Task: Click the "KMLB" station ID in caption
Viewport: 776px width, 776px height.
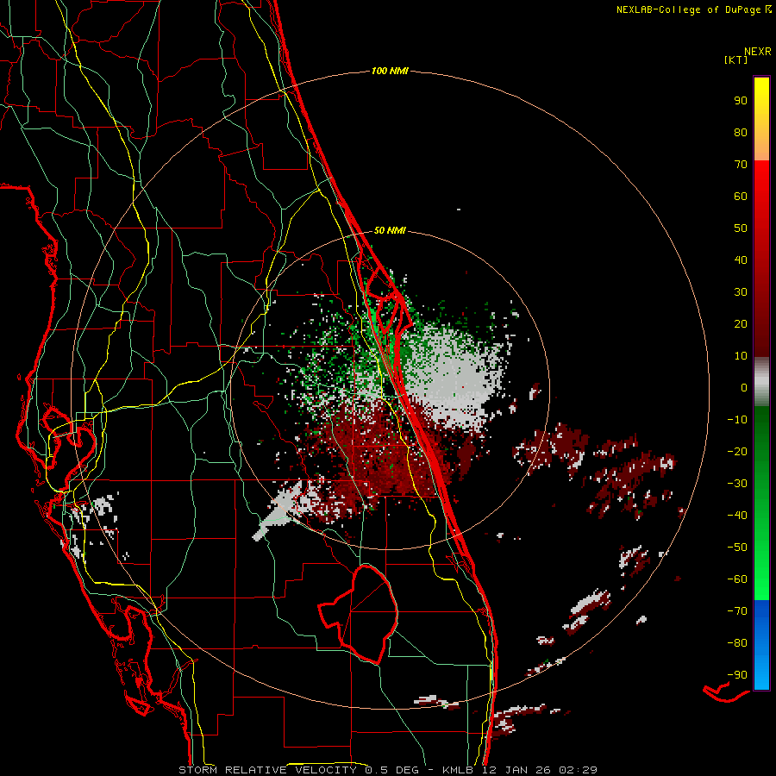Action: [x=458, y=770]
